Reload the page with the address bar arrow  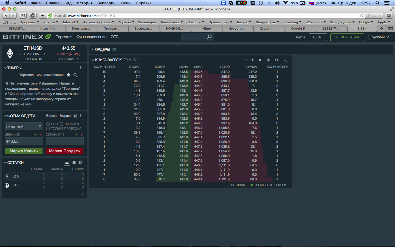362,16
